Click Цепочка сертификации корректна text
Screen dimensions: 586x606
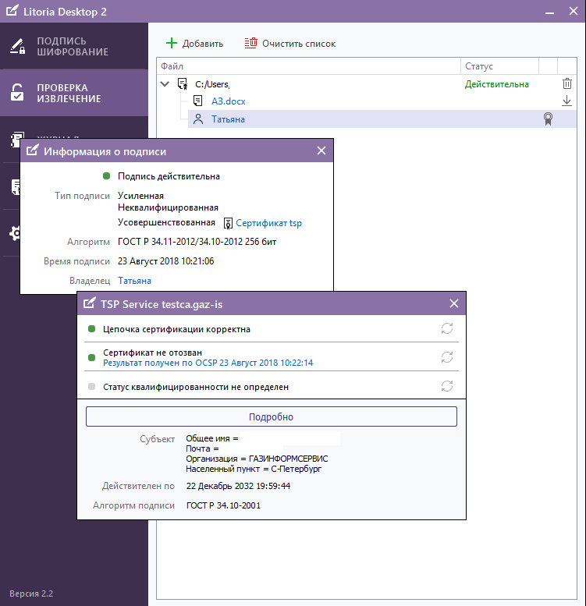pos(176,329)
